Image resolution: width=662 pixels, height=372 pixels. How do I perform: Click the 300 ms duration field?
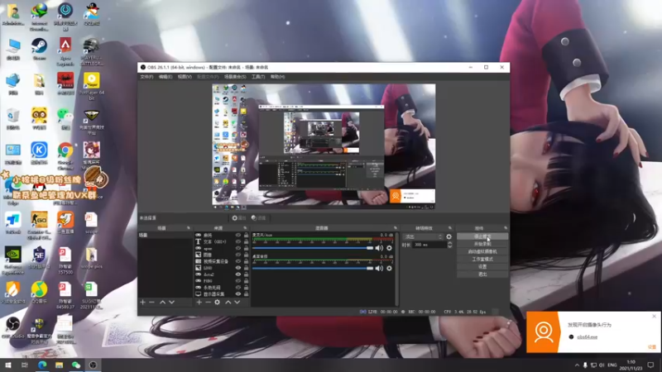(429, 245)
